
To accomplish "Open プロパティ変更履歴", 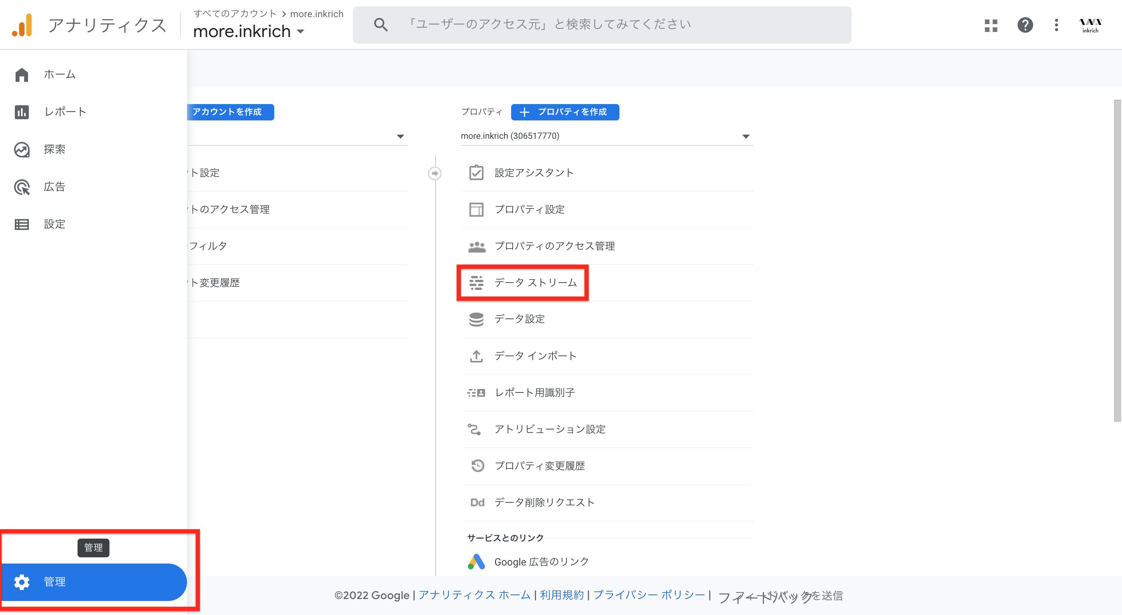I will [x=608, y=466].
